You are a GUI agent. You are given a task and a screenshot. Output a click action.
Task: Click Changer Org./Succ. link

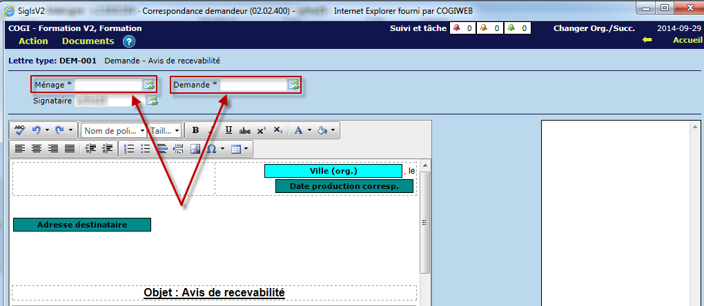coord(594,28)
